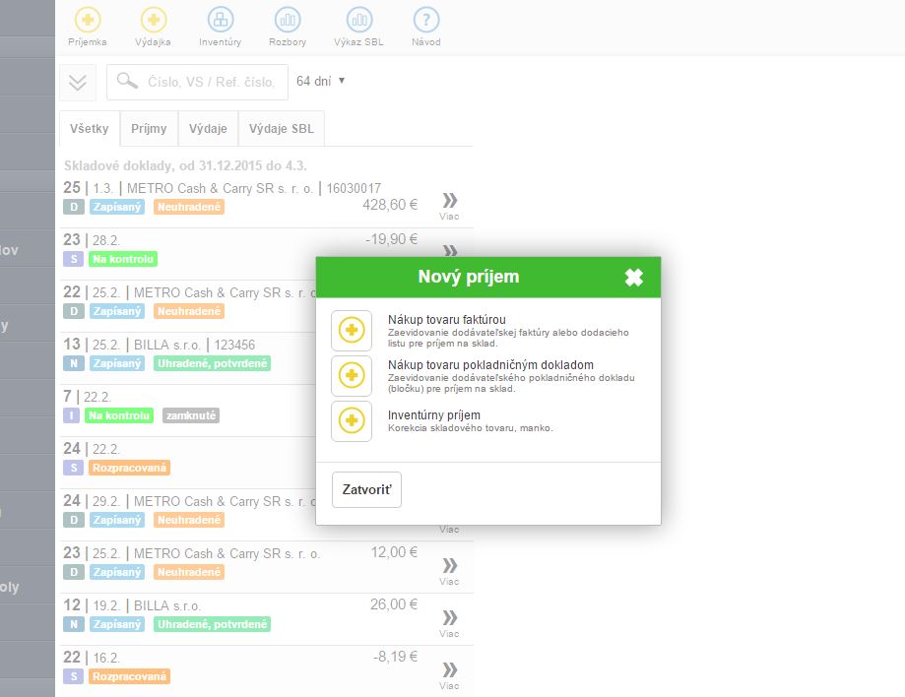Open the Návod help icon

coord(425,20)
